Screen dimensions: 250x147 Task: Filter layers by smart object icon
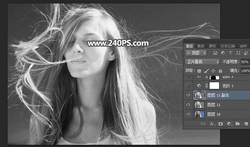point(246,53)
